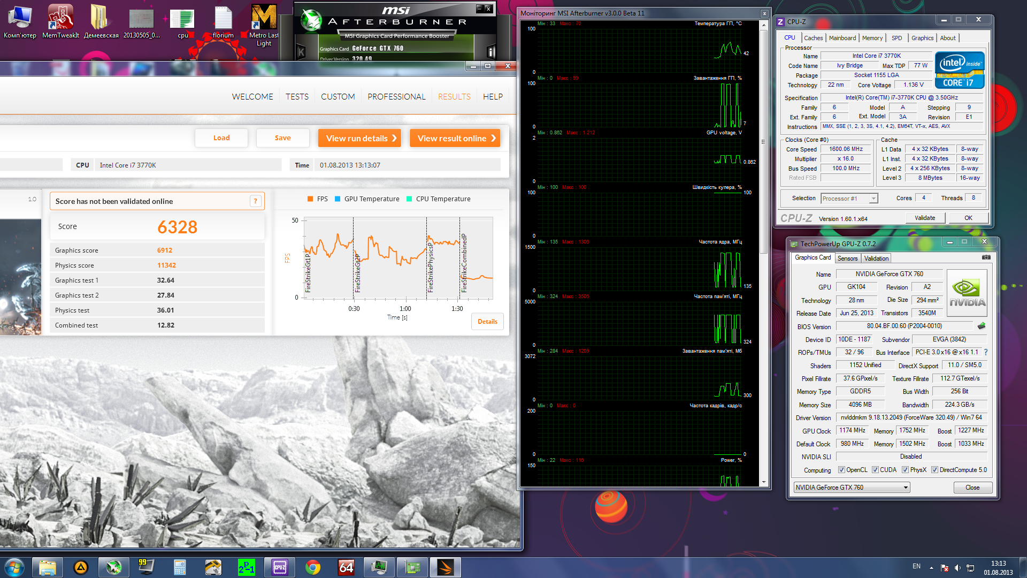The height and width of the screenshot is (578, 1027).
Task: Click the BIOS version save chip icon
Action: 981,326
